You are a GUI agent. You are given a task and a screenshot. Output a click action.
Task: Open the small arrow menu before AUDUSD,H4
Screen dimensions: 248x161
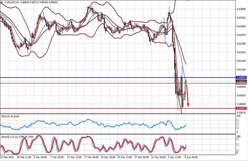(x=2, y=2)
